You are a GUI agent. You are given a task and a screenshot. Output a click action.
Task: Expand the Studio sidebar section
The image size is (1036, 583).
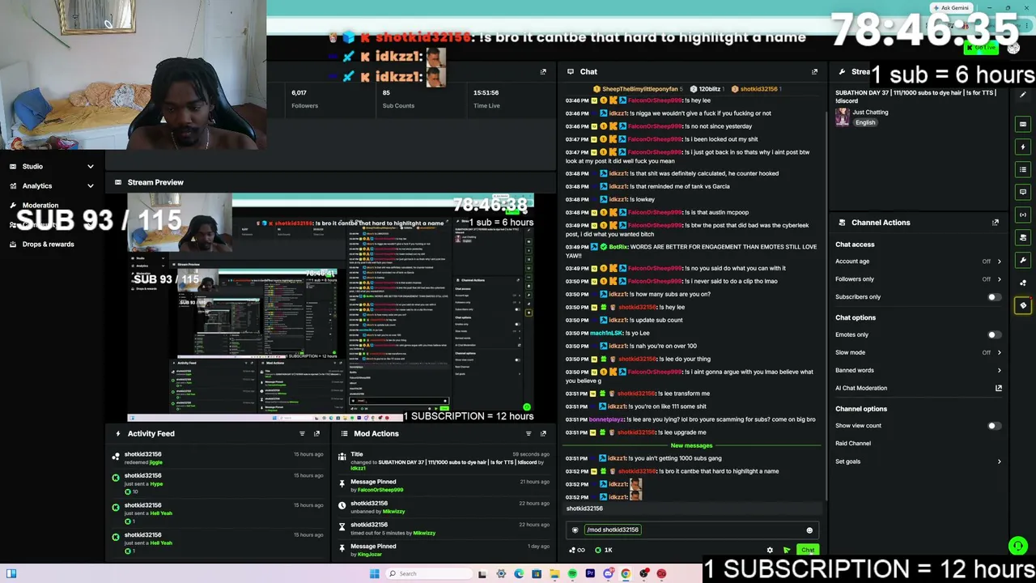pos(91,167)
